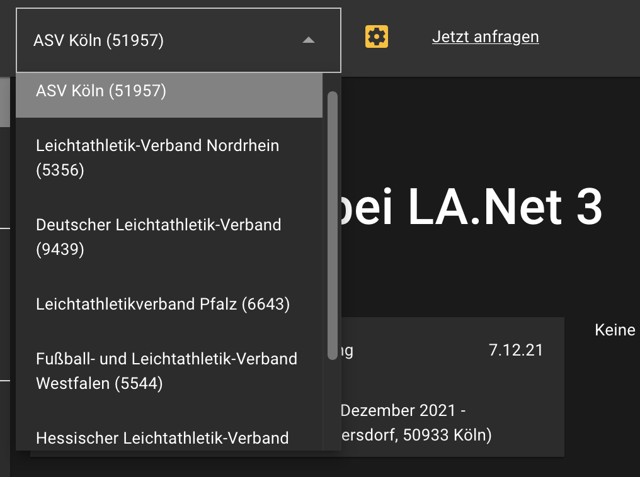This screenshot has width=640, height=477.
Task: Choose Leichtathletik-Verband Nordrhein (5356)
Action: tap(169, 157)
